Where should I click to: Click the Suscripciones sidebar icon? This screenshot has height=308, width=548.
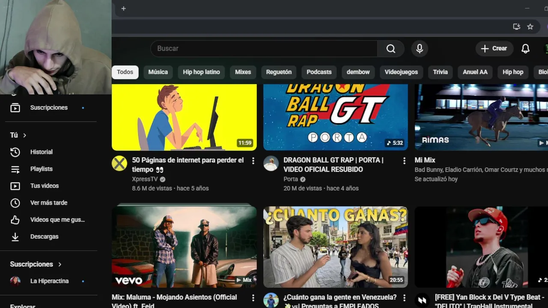(15, 107)
